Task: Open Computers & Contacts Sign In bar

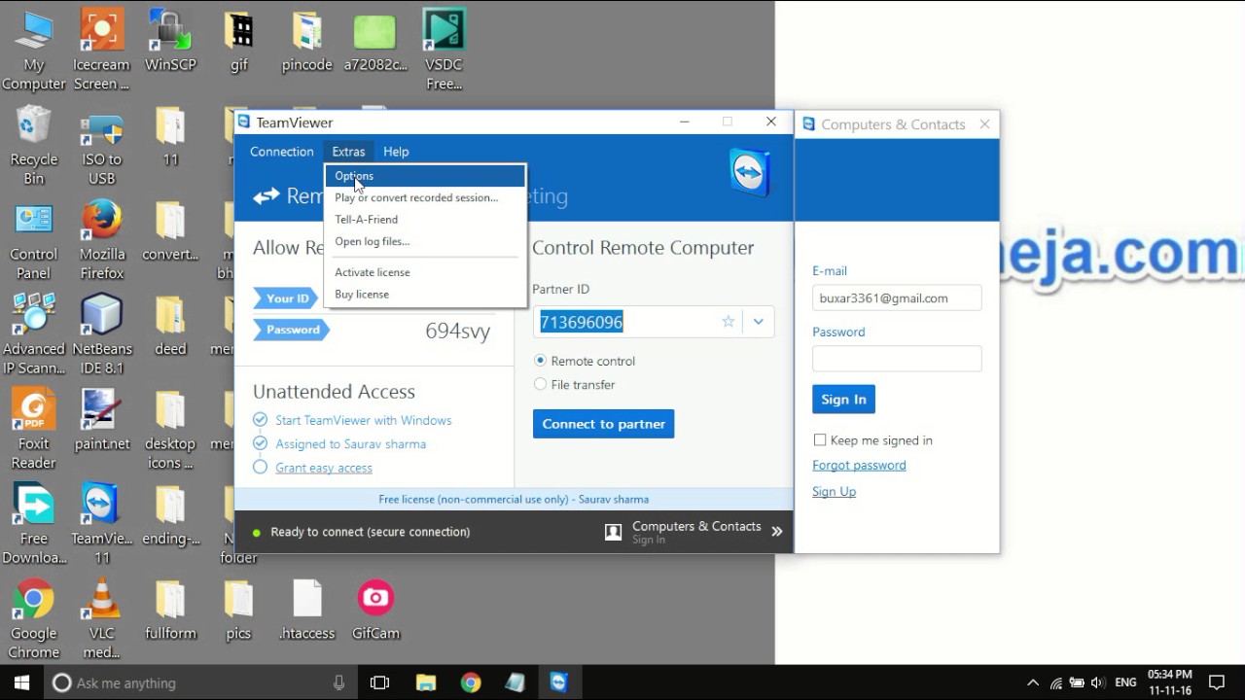Action: (x=694, y=531)
